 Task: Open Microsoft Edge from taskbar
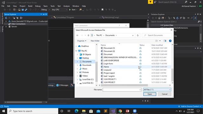[x=76, y=111]
